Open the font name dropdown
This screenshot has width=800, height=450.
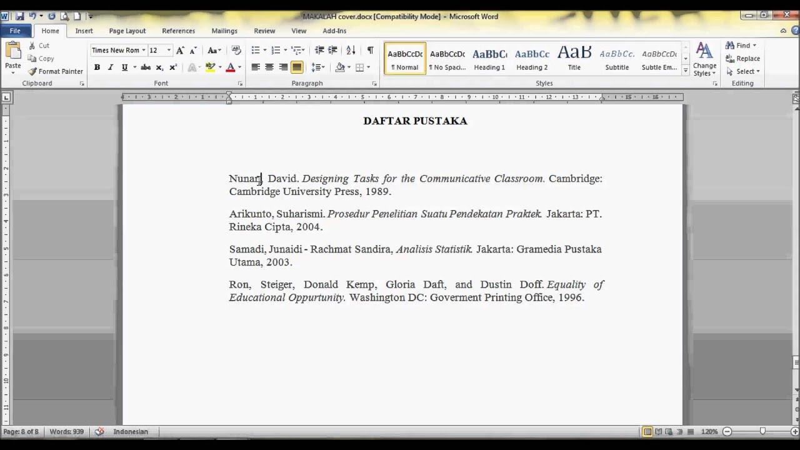point(143,51)
